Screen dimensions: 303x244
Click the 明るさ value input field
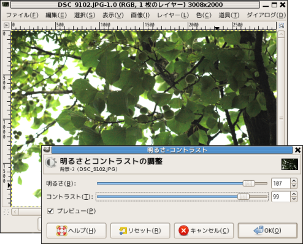coord(281,183)
